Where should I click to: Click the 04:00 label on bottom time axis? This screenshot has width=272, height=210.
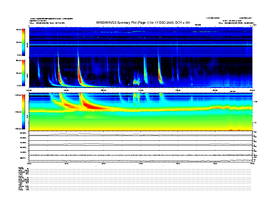pyautogui.click(x=66, y=163)
